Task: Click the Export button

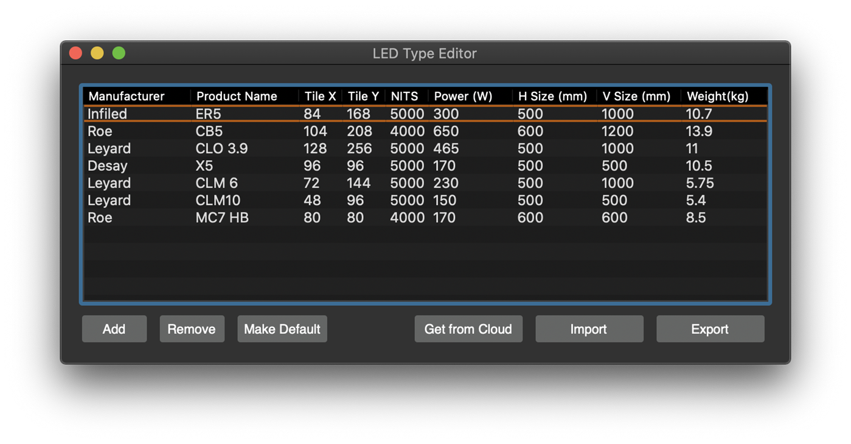Action: [710, 328]
